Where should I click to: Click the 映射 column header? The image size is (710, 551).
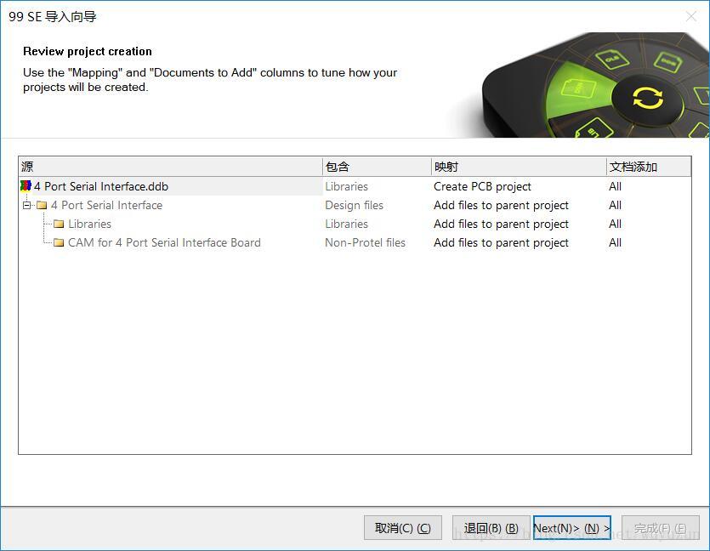tap(519, 167)
